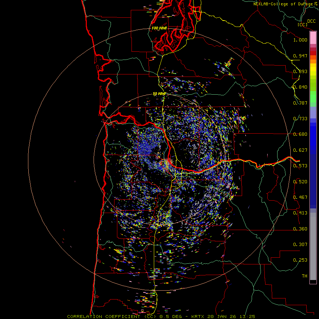Select the 0.787 color scale value
The image size is (319, 319).
(x=300, y=103)
